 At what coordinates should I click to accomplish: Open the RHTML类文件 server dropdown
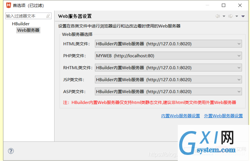[x=168, y=68]
